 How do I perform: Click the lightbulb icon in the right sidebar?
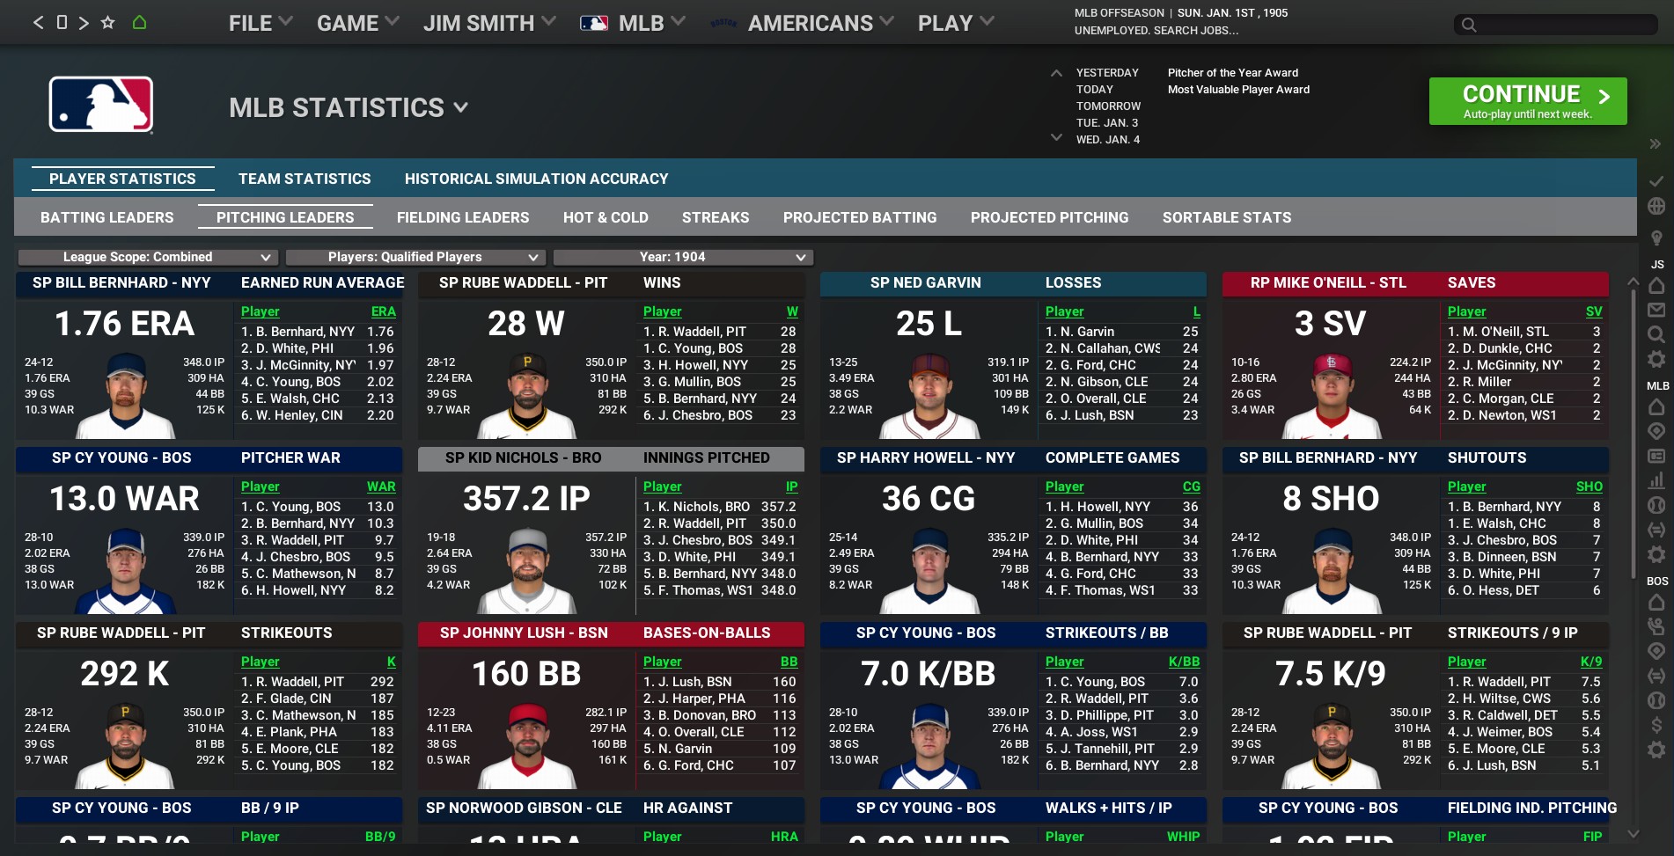click(1656, 238)
